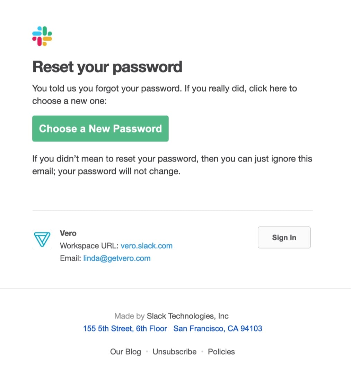Click the San Francisco, CA 94103 link
The height and width of the screenshot is (376, 351).
coord(218,328)
